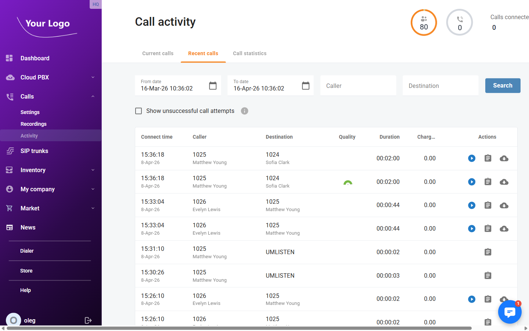529x331 pixels.
Task: Open the Dialer from the sidebar
Action: click(x=27, y=250)
